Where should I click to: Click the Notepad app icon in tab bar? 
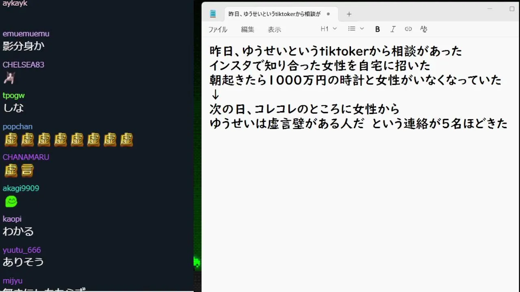point(213,14)
